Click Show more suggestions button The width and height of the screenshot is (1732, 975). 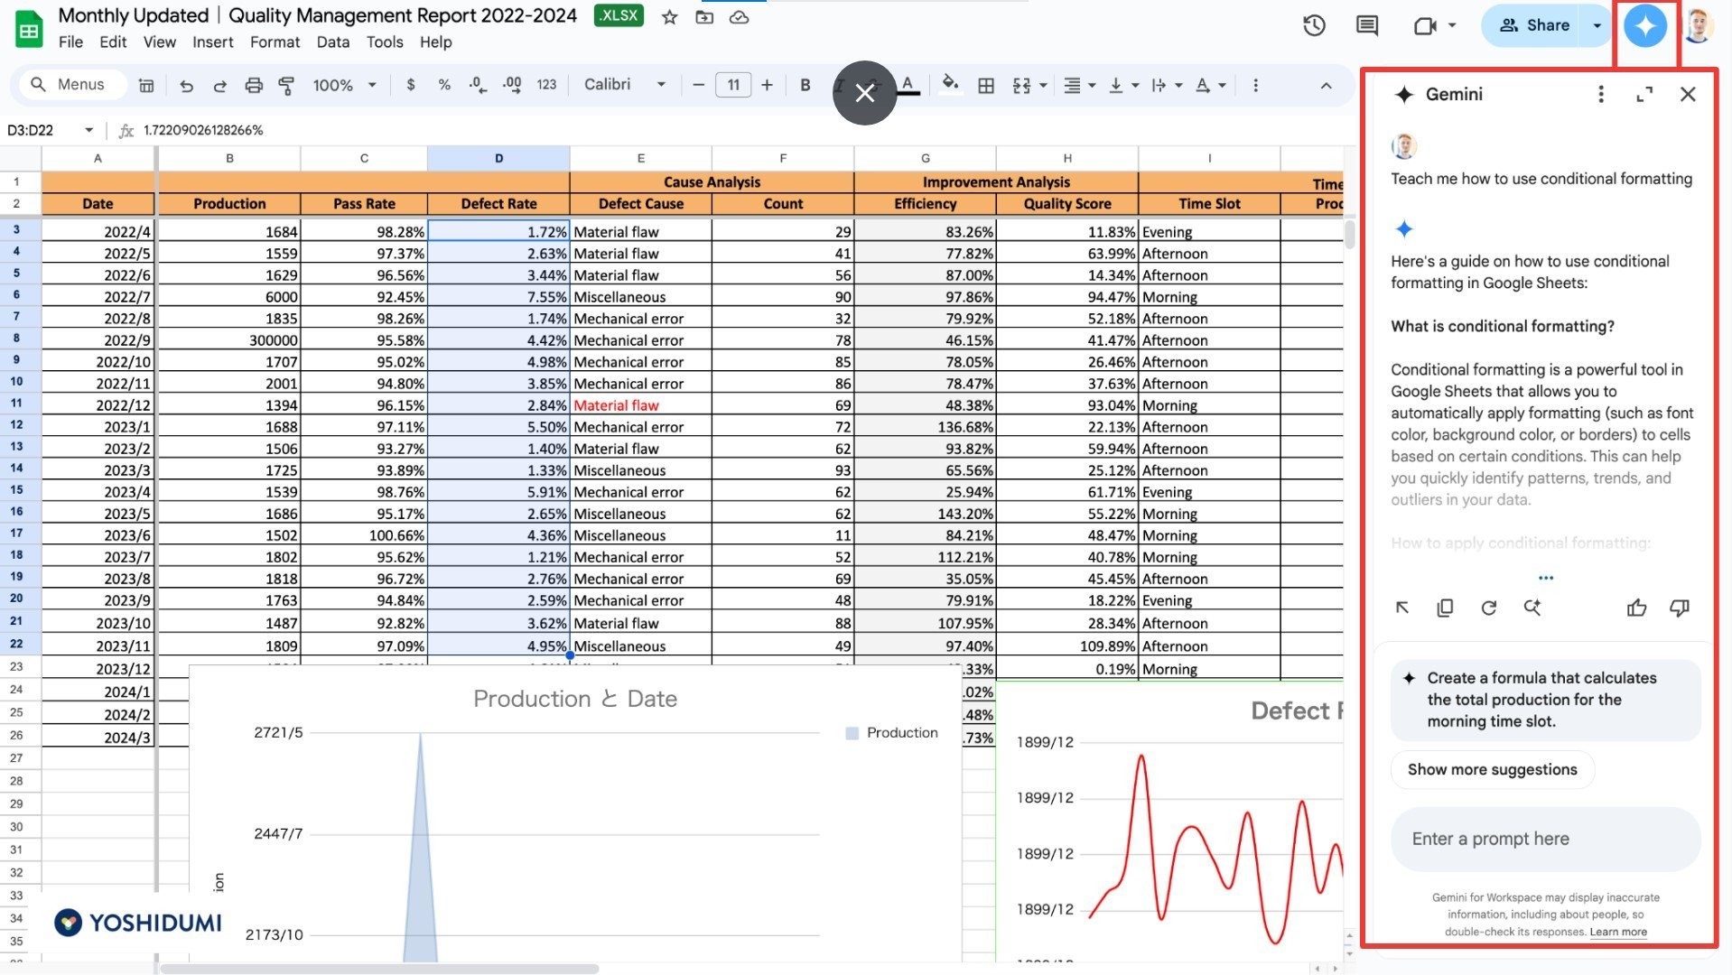[x=1492, y=769]
